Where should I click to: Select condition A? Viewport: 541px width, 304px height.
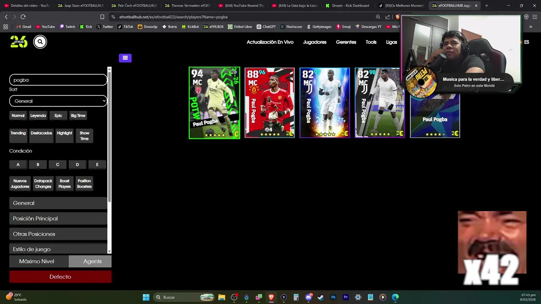point(18,165)
